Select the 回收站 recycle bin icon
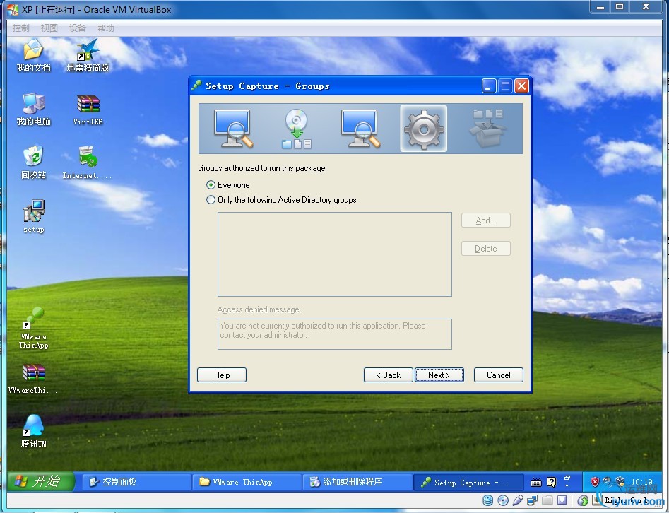Screen dimensions: 669x513 (x=33, y=163)
